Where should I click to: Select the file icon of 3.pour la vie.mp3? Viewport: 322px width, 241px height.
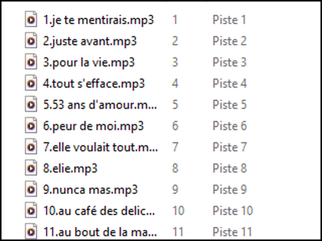click(x=31, y=63)
